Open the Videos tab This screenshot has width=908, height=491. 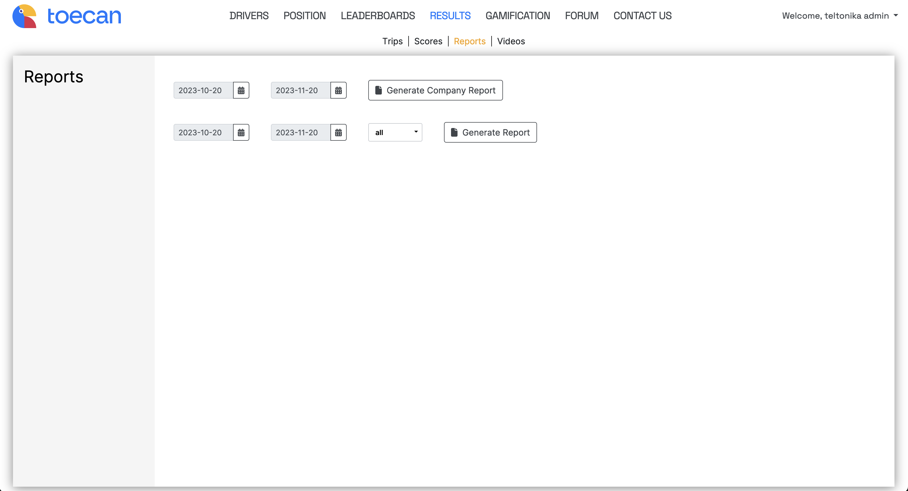point(511,41)
